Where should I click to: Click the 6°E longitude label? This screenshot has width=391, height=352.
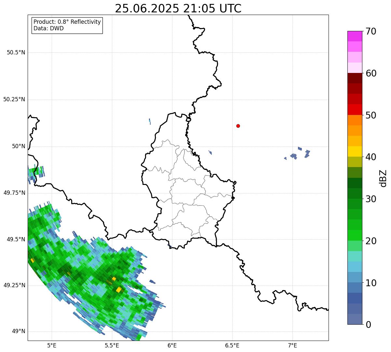point(172,345)
